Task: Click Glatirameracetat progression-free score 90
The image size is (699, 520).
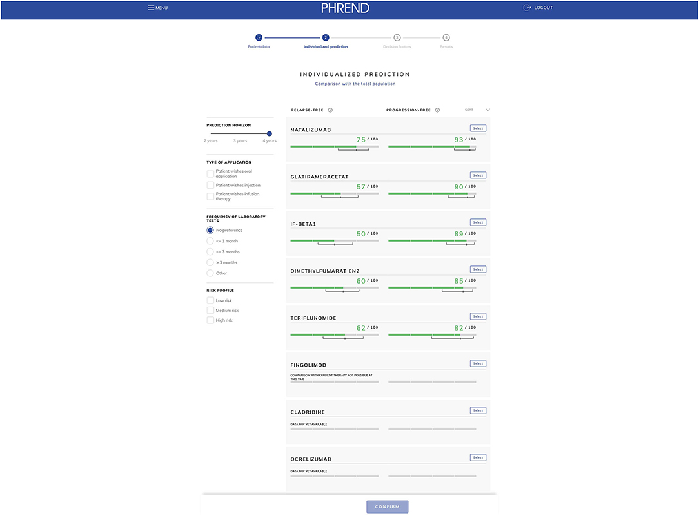Action: click(x=458, y=187)
